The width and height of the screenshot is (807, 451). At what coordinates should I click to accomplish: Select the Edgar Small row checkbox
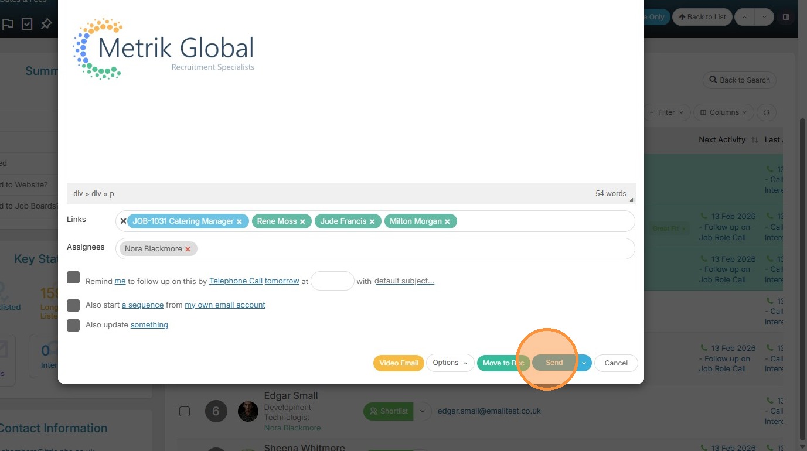[x=185, y=411]
